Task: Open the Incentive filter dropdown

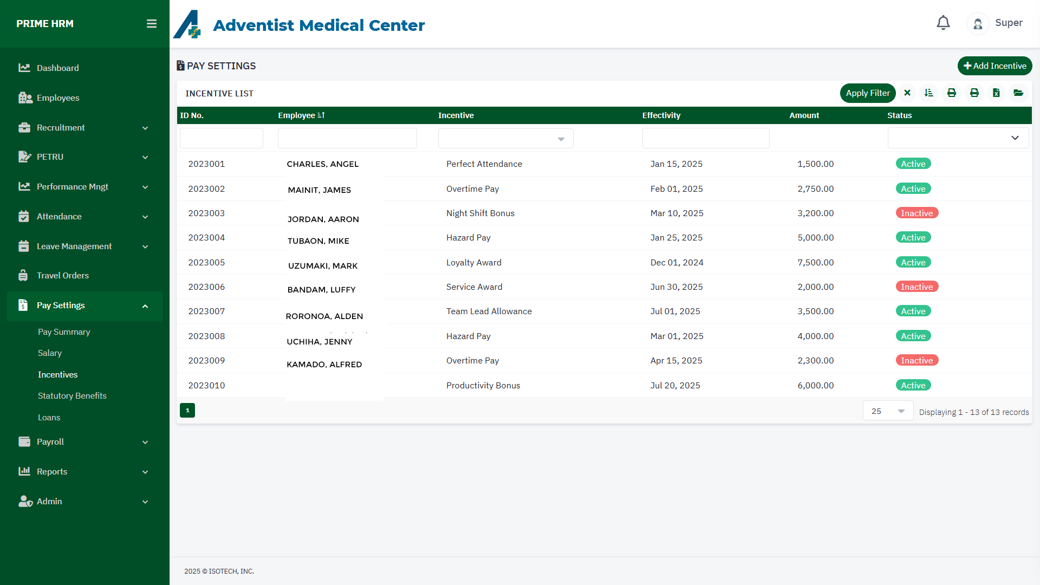Action: click(x=505, y=139)
